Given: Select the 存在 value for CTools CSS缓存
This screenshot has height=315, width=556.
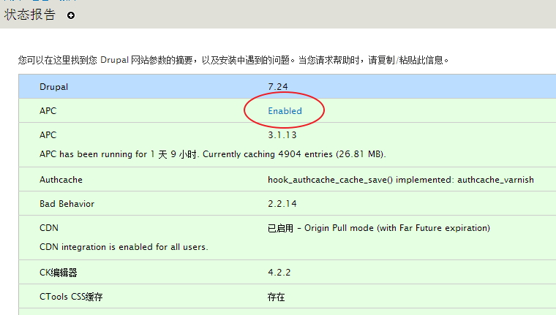Looking at the screenshot, I should (x=277, y=297).
